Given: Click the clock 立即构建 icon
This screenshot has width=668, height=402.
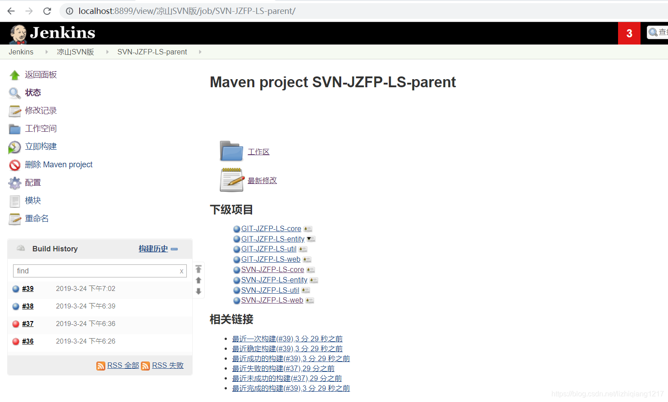Looking at the screenshot, I should pos(15,147).
